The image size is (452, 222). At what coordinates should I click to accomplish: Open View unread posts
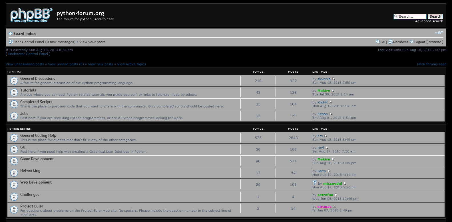[66, 64]
